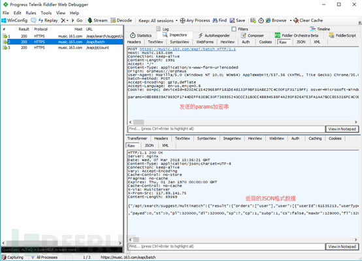This screenshot has height=261, width=362.
Task: Click Clear Cache toolbar button
Action: [x=308, y=20]
